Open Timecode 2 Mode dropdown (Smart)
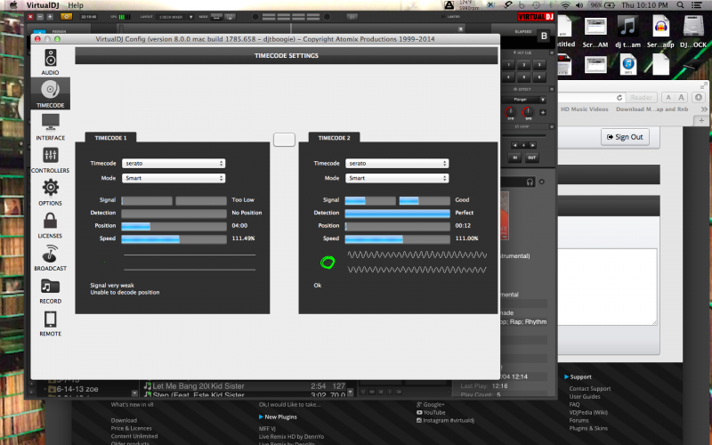Screen dimensions: 712x445 (x=397, y=178)
